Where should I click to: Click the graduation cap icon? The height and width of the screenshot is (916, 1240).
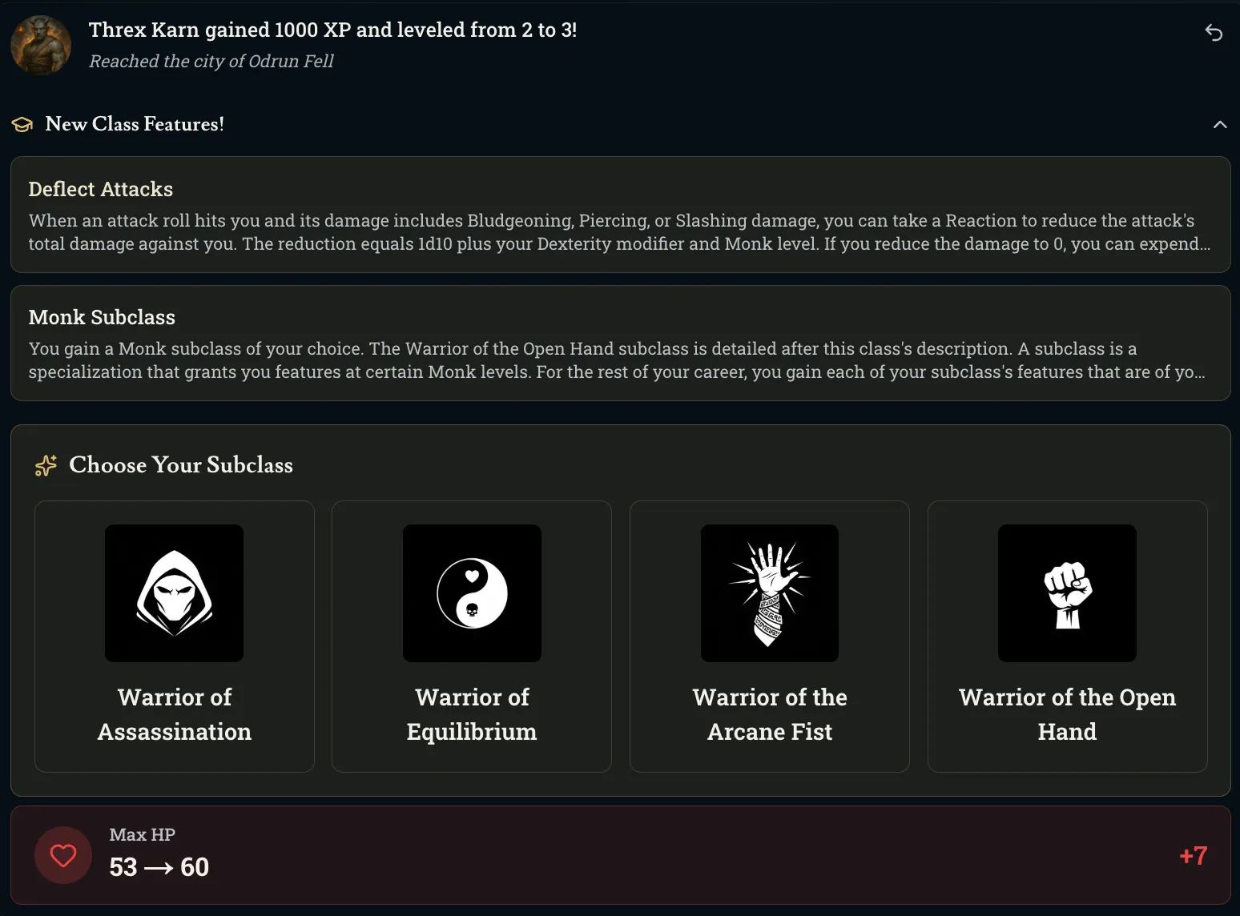click(x=22, y=124)
